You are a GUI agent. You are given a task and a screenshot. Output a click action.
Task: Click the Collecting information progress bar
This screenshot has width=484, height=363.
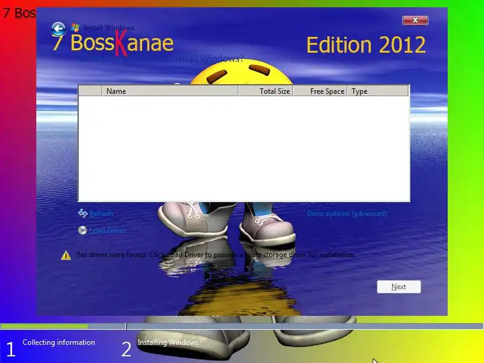tap(63, 326)
